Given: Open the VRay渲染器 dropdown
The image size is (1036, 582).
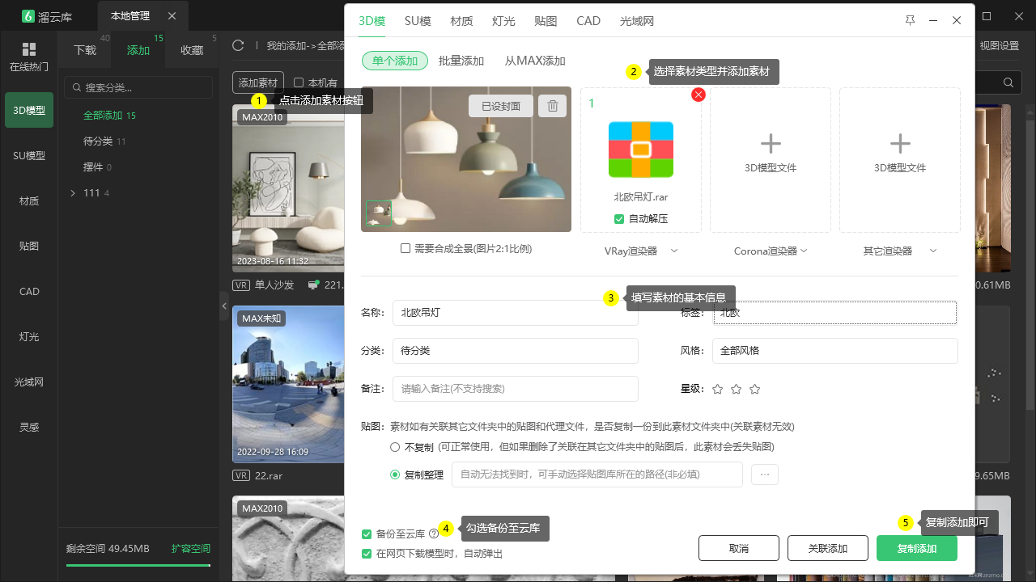Looking at the screenshot, I should click(x=641, y=251).
